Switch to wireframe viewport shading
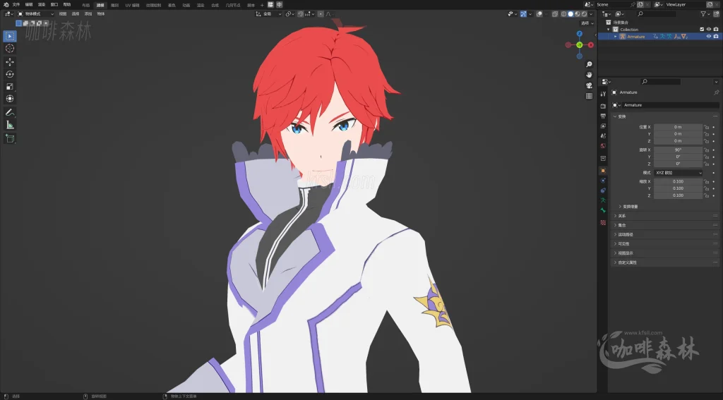The width and height of the screenshot is (723, 400). pyautogui.click(x=563, y=14)
